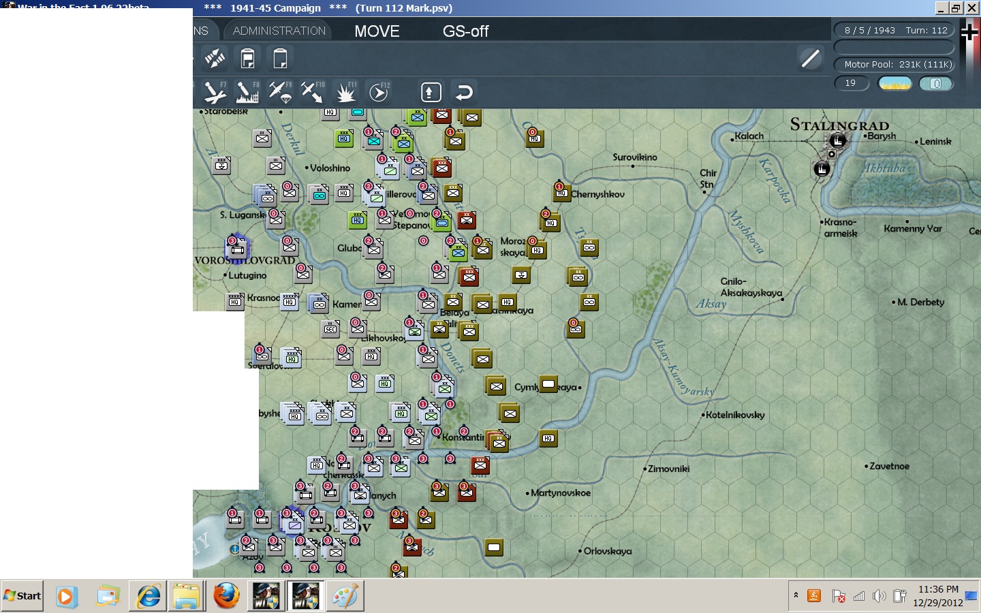Screen dimensions: 981x613
Task: Click the Kalach town label on map
Action: click(x=749, y=136)
